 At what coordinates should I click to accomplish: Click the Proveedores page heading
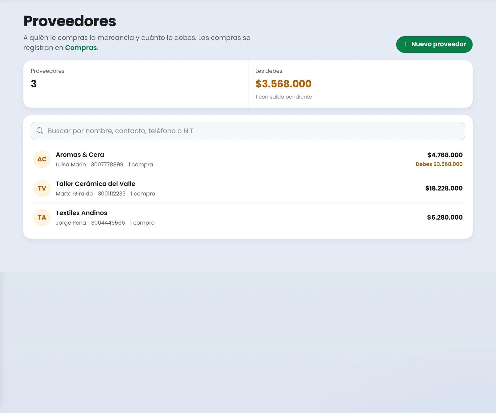click(70, 21)
